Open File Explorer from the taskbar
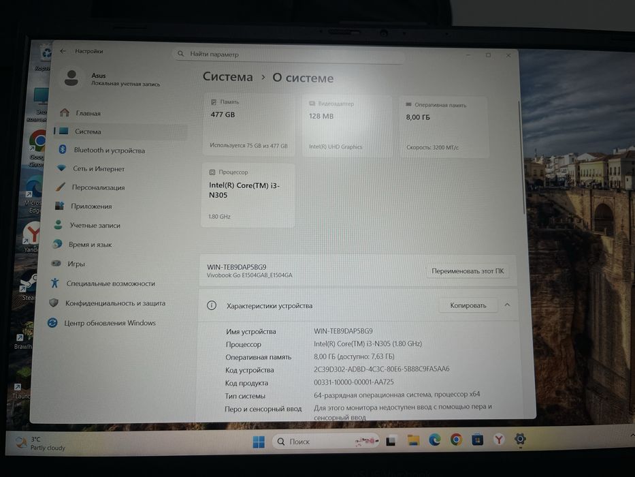Image resolution: width=635 pixels, height=477 pixels. [413, 440]
